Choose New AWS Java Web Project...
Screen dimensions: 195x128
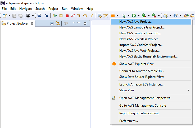coord(151,51)
